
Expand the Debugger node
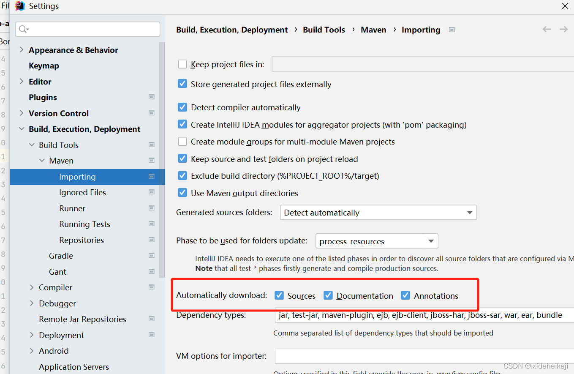point(32,303)
